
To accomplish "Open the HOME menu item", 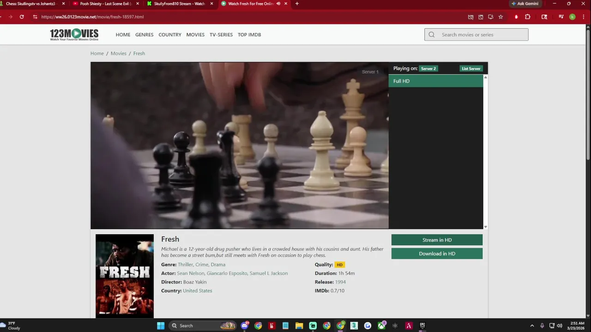I will pyautogui.click(x=123, y=35).
